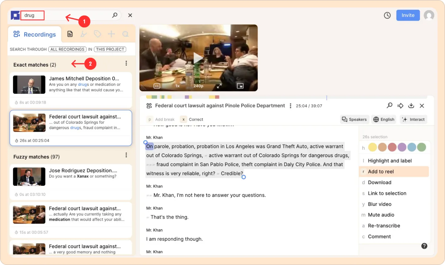Click the highlighted word 'On' in the transcript
The height and width of the screenshot is (265, 445).
click(x=150, y=146)
